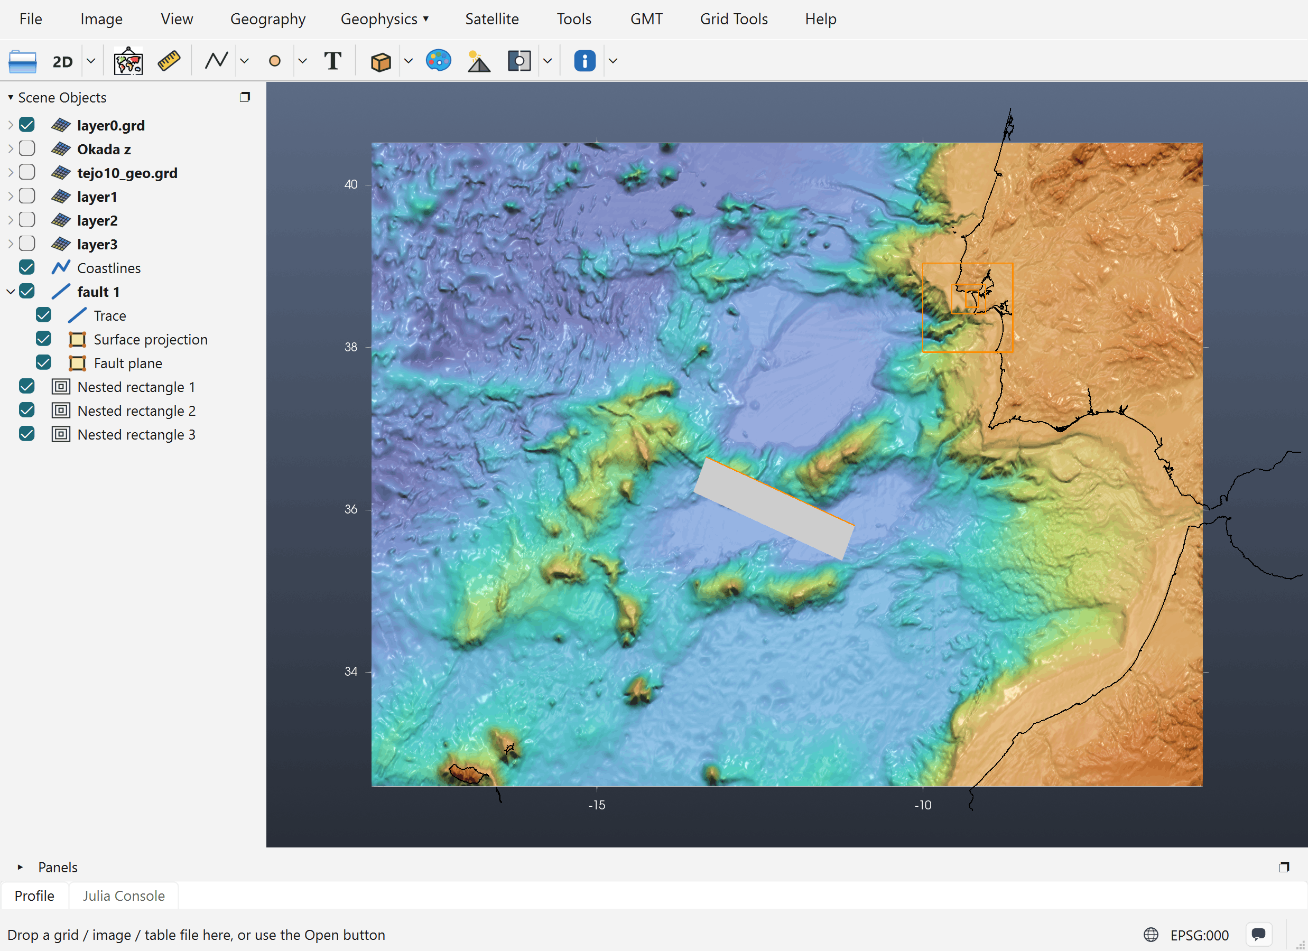Uncheck Nested rectangle 2 checkbox

[x=27, y=410]
